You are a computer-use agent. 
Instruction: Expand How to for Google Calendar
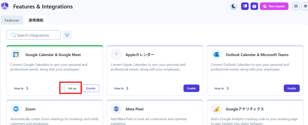[21, 88]
